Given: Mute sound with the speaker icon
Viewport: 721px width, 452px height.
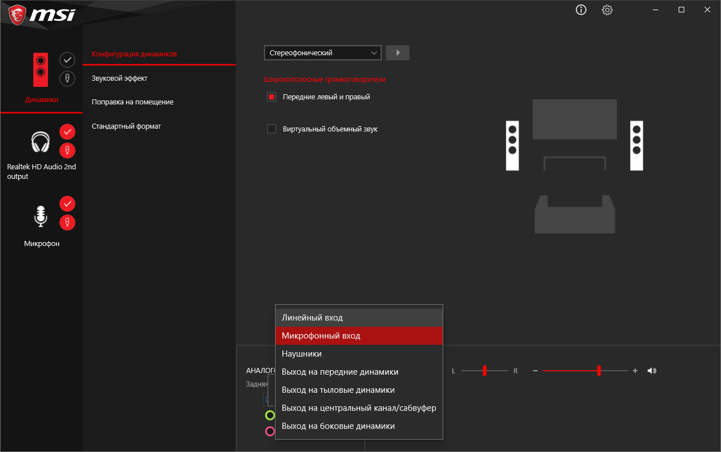Looking at the screenshot, I should coord(652,371).
